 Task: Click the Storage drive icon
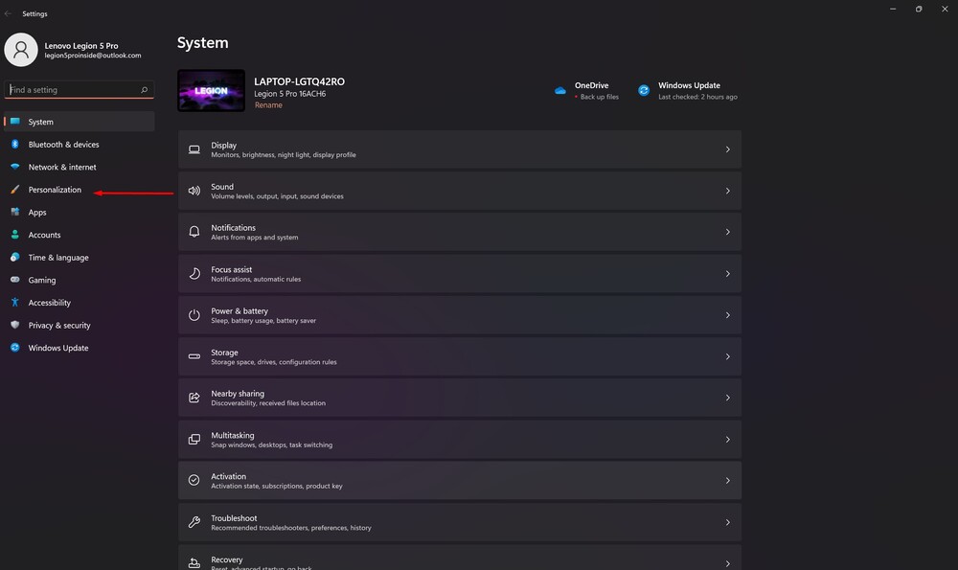pyautogui.click(x=194, y=356)
